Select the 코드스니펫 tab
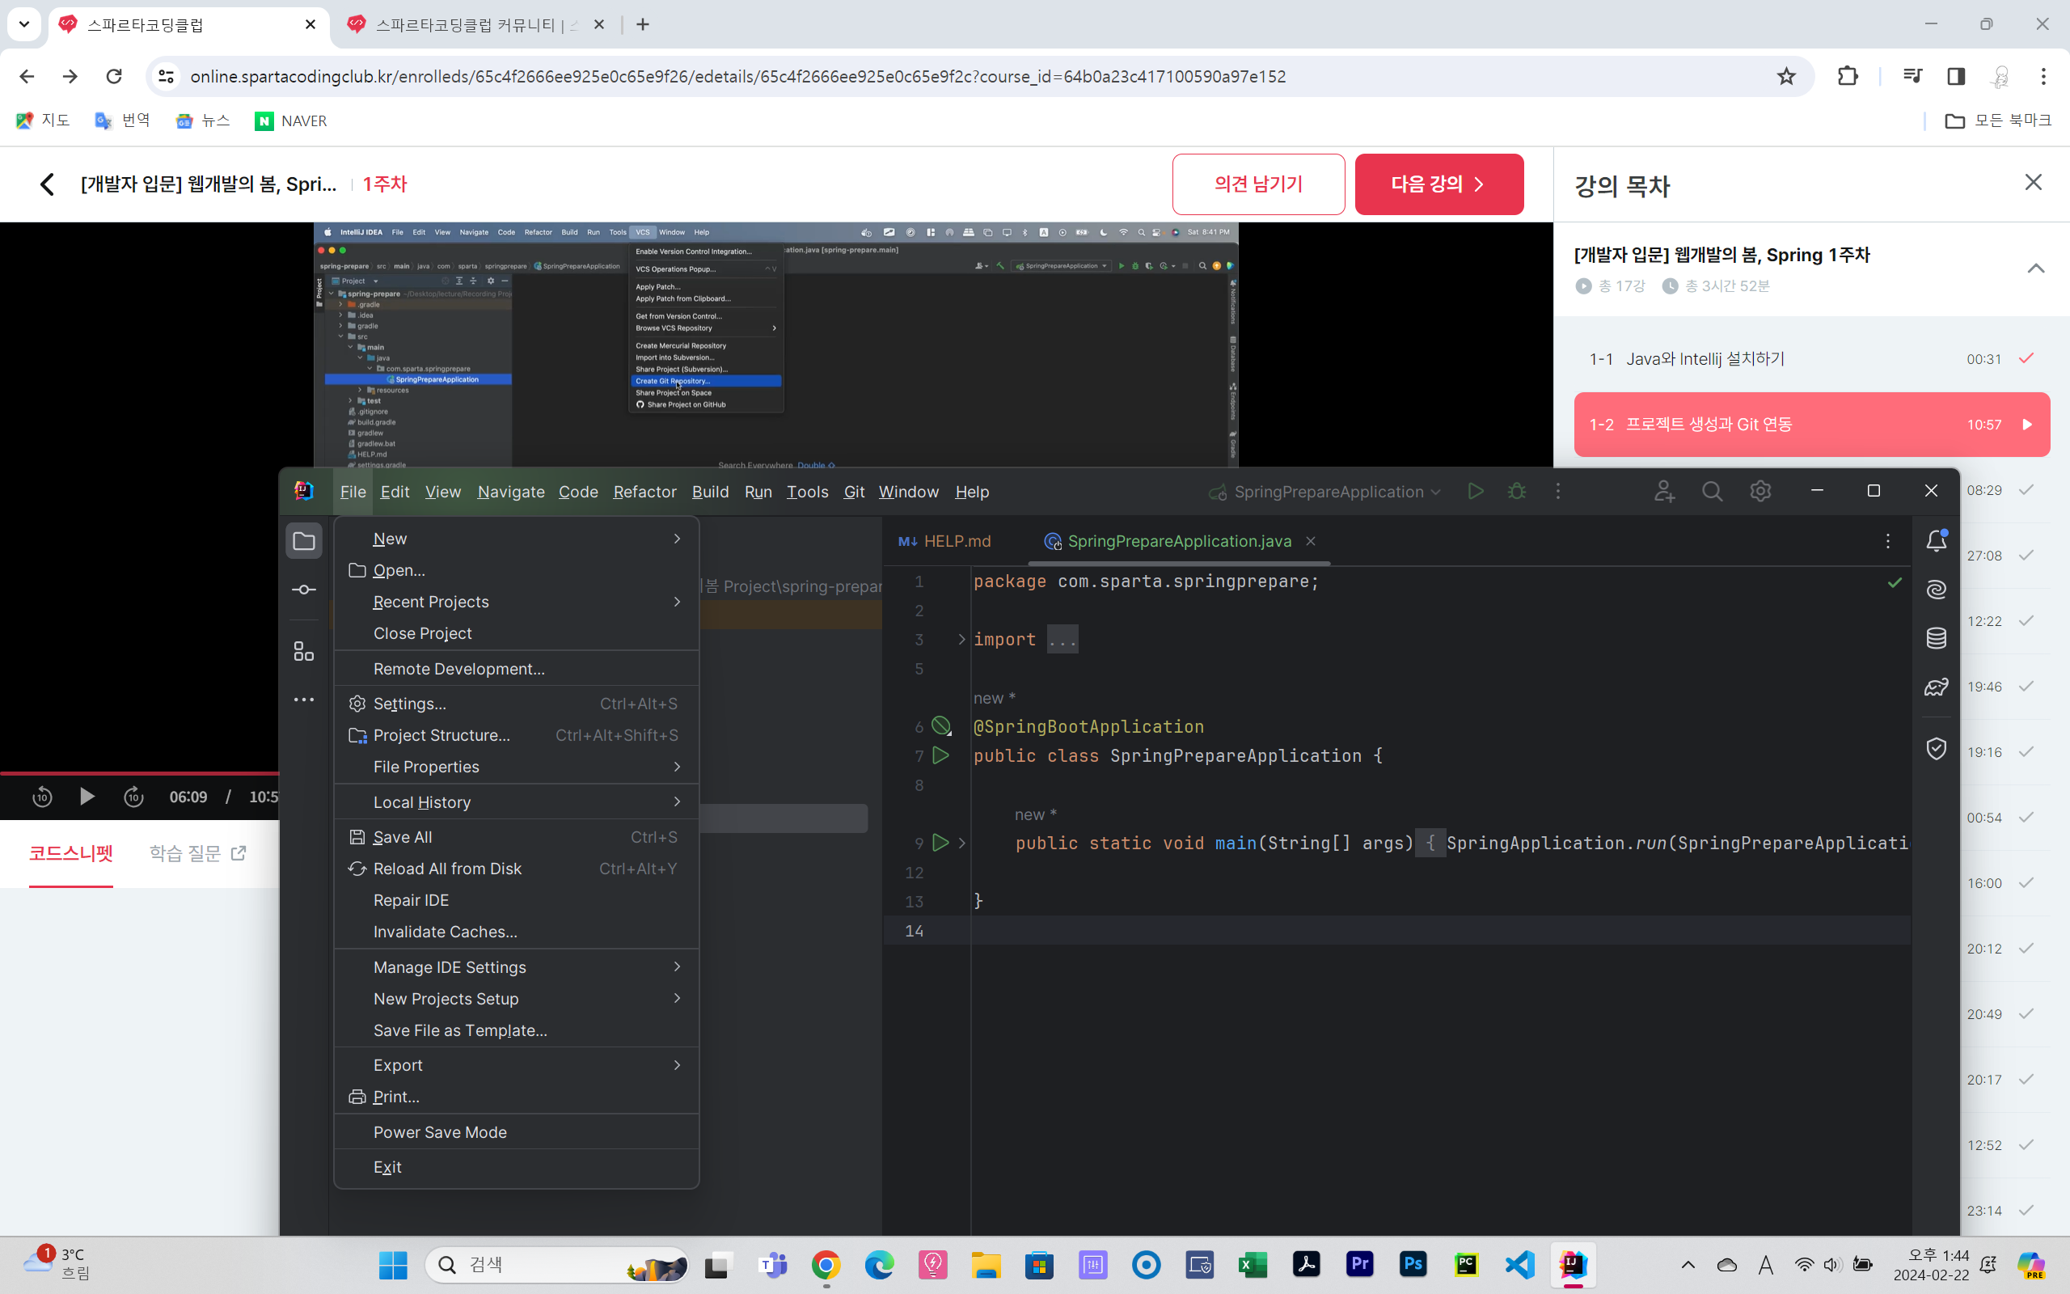 71,853
